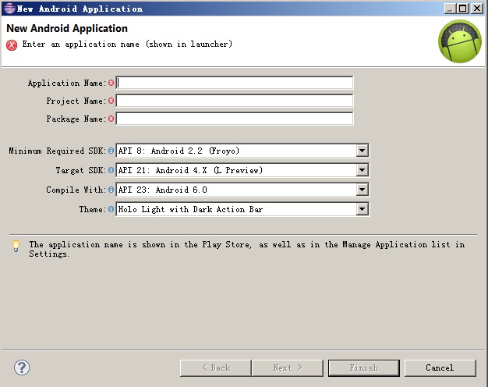
Task: Click the Back button
Action: [x=216, y=368]
